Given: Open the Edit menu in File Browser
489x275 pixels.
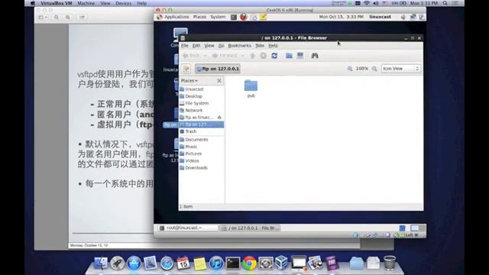Looking at the screenshot, I should point(196,46).
